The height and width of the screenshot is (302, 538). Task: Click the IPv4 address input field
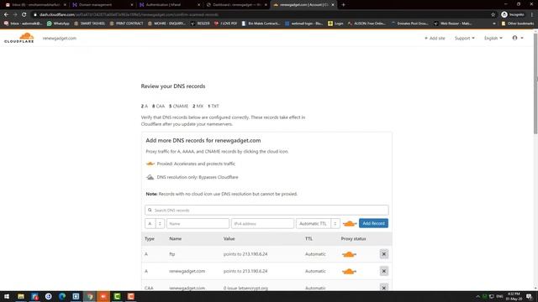pyautogui.click(x=262, y=224)
